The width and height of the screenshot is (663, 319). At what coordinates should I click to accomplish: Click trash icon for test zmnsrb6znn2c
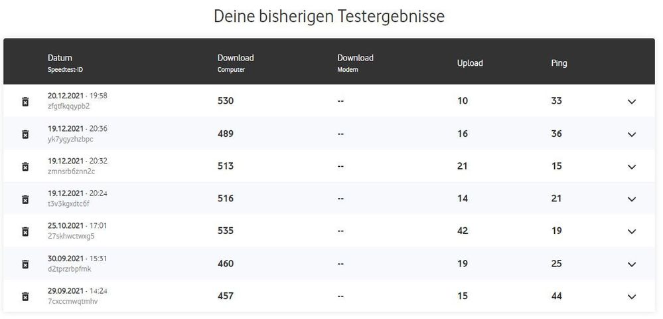click(x=25, y=167)
